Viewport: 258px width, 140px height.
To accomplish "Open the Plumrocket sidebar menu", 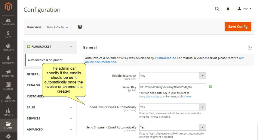I will pos(8,99).
